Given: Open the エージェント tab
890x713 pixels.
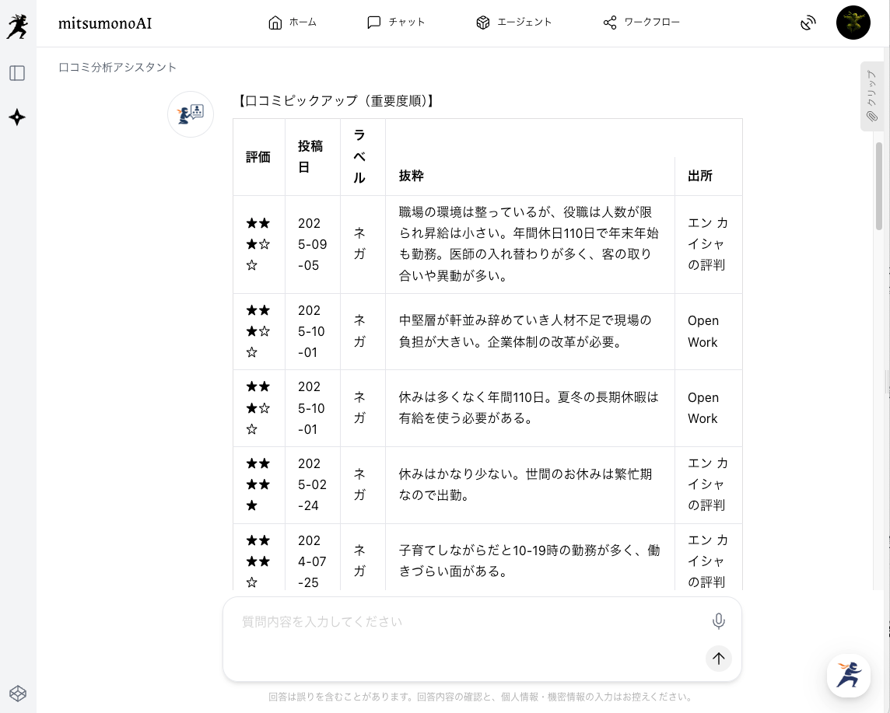Looking at the screenshot, I should click(514, 23).
